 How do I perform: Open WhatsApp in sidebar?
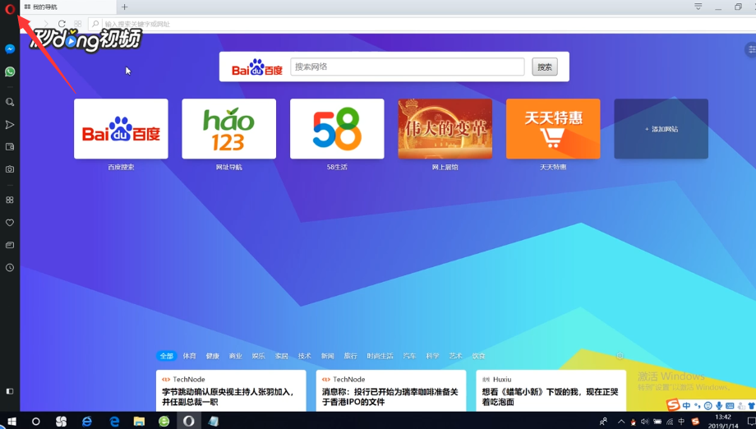(10, 71)
